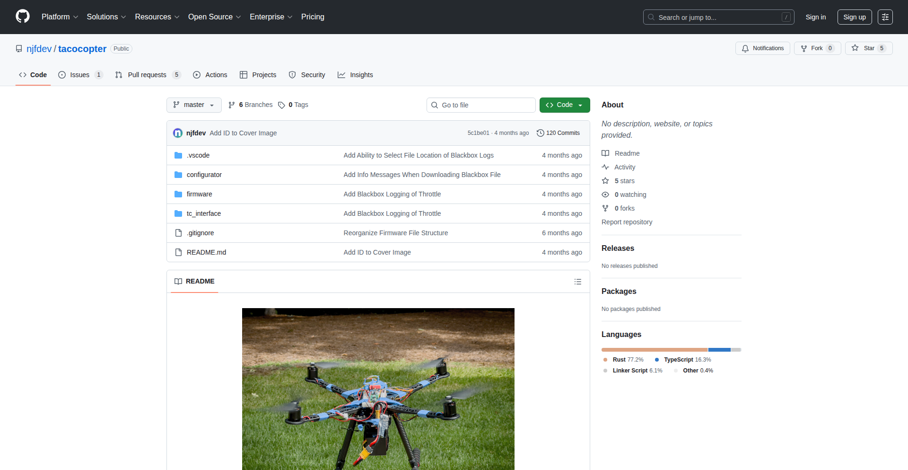Click the Sign up button
Screen dimensions: 908x470
[x=854, y=17]
